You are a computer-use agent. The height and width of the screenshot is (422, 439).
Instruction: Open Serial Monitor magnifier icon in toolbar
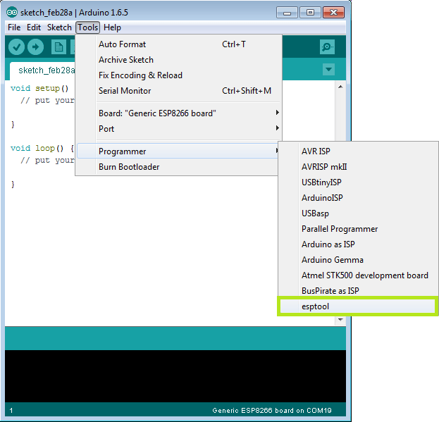point(326,46)
